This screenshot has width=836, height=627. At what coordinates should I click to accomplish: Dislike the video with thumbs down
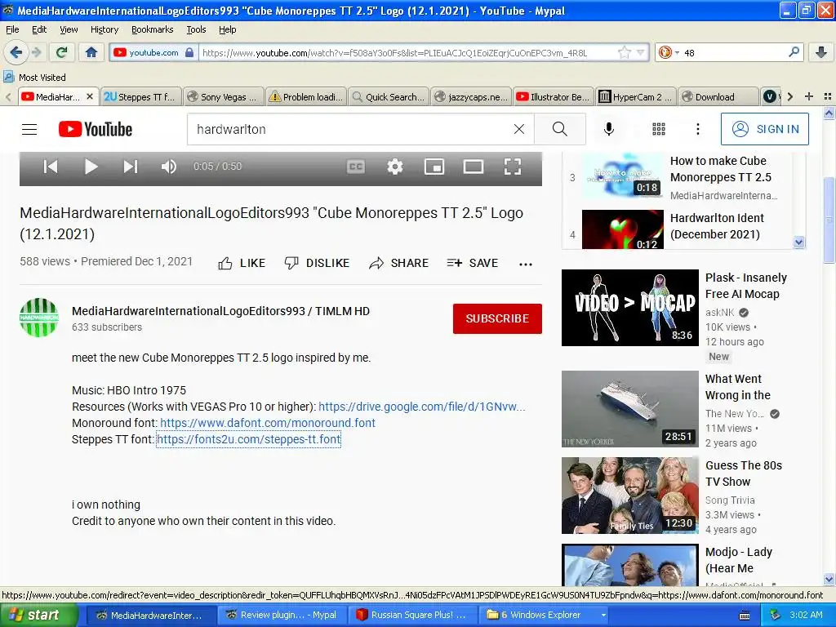pos(317,263)
